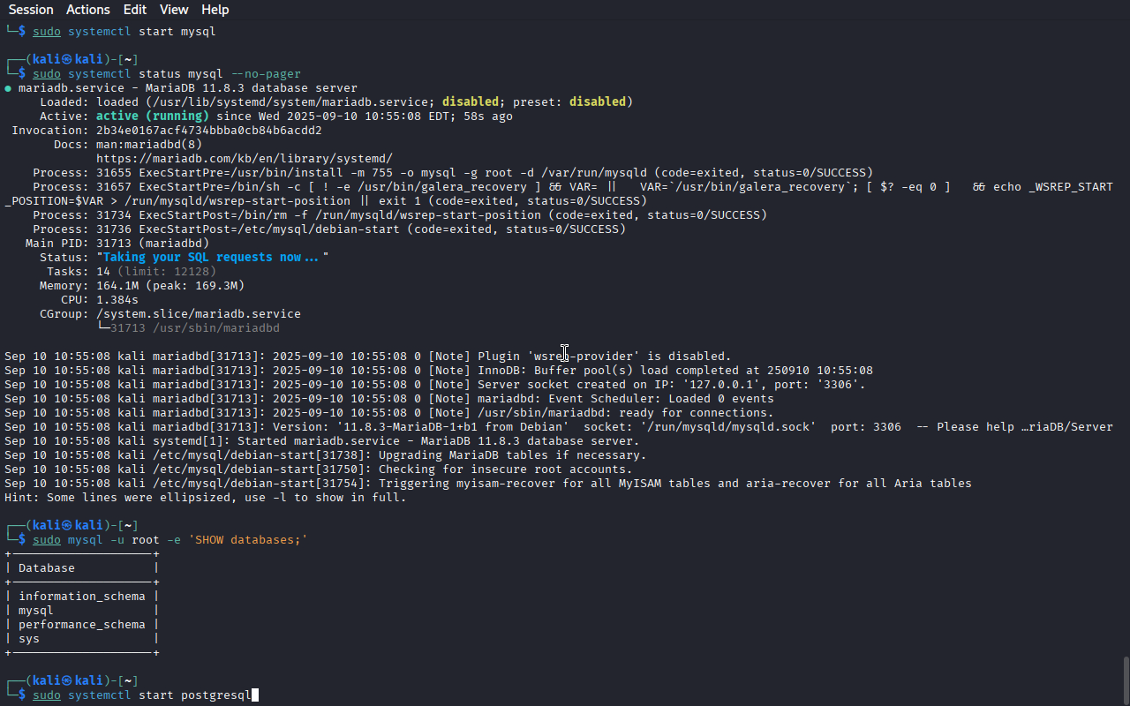Click the 'Plugin wsrep-provider is disabled' log line
Image resolution: width=1130 pixels, height=706 pixels.
(368, 357)
